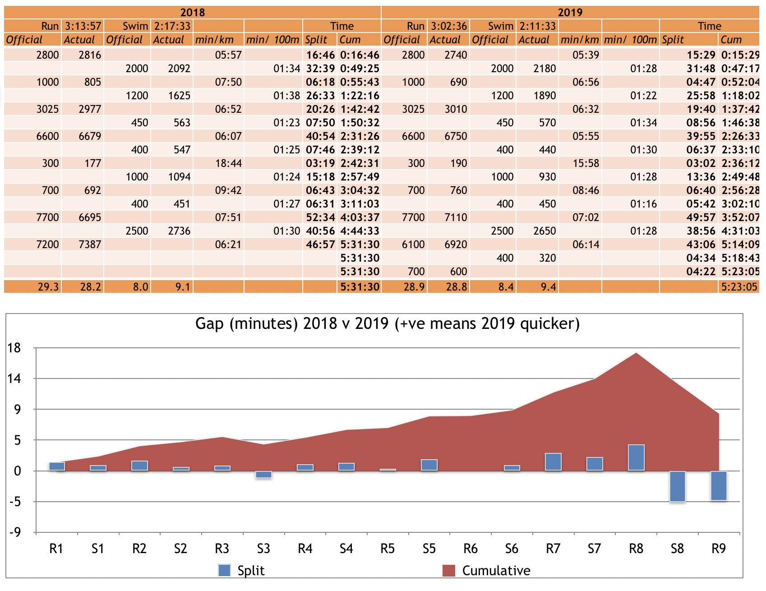Screen dimensions: 766x591
Task: Select the Cumulative legend label
Action: click(x=496, y=571)
